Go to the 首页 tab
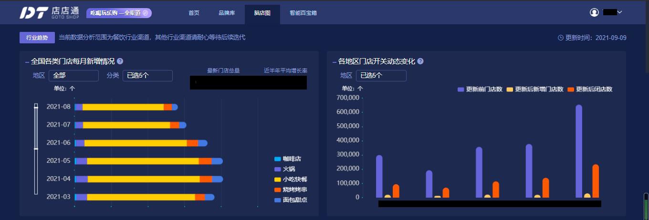Image resolution: width=649 pixels, height=220 pixels. coord(194,13)
